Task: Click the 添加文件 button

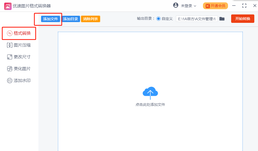Action: tap(51, 19)
